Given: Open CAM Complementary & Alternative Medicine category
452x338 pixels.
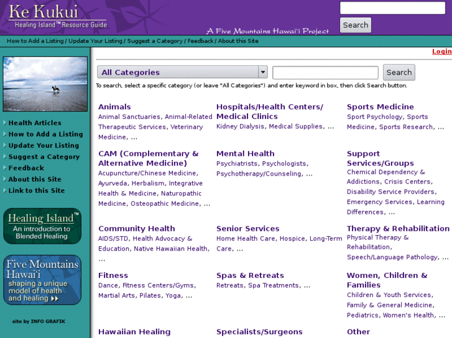Looking at the screenshot, I should tap(149, 158).
